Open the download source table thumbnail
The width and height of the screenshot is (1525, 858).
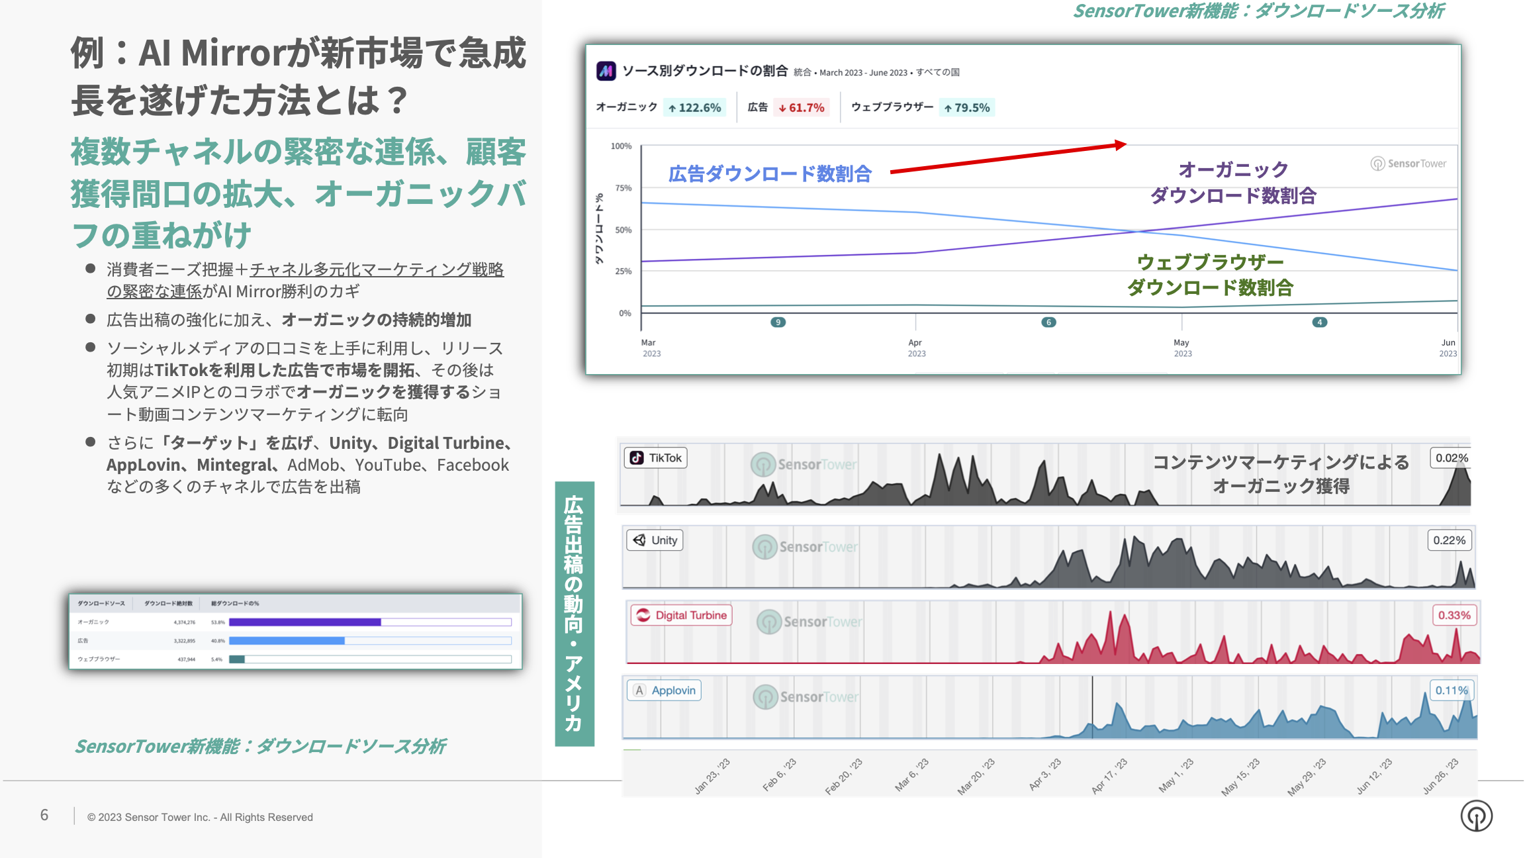pyautogui.click(x=295, y=631)
